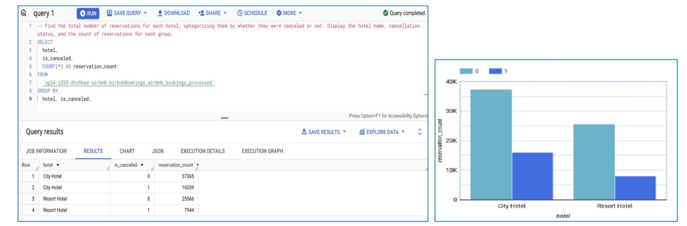Open the CHART tab

pos(127,151)
